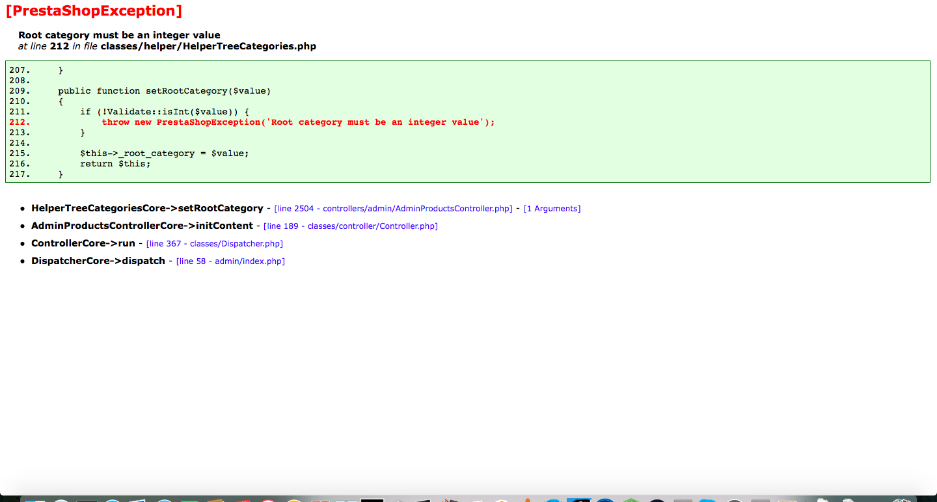The width and height of the screenshot is (937, 502).
Task: Click the HelperTreeCategoriesCore->setRootCategory trace entry
Action: (x=147, y=208)
